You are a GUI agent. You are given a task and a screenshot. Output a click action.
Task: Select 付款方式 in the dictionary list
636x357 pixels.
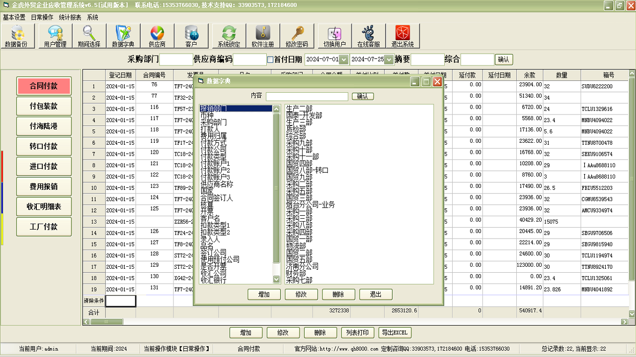click(213, 143)
